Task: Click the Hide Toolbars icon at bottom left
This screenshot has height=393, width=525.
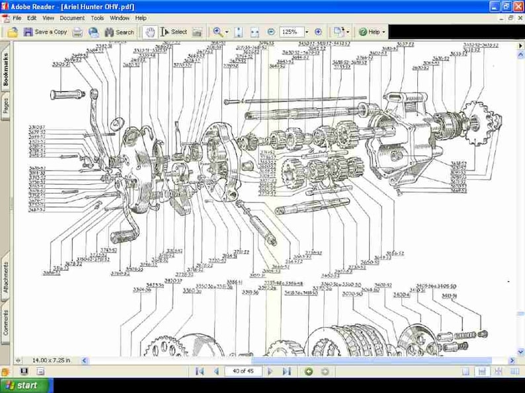Action: pyautogui.click(x=40, y=371)
